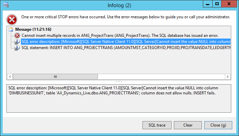239x136 pixels.
Task: Click the large red critical error icon
Action: tap(12, 20)
